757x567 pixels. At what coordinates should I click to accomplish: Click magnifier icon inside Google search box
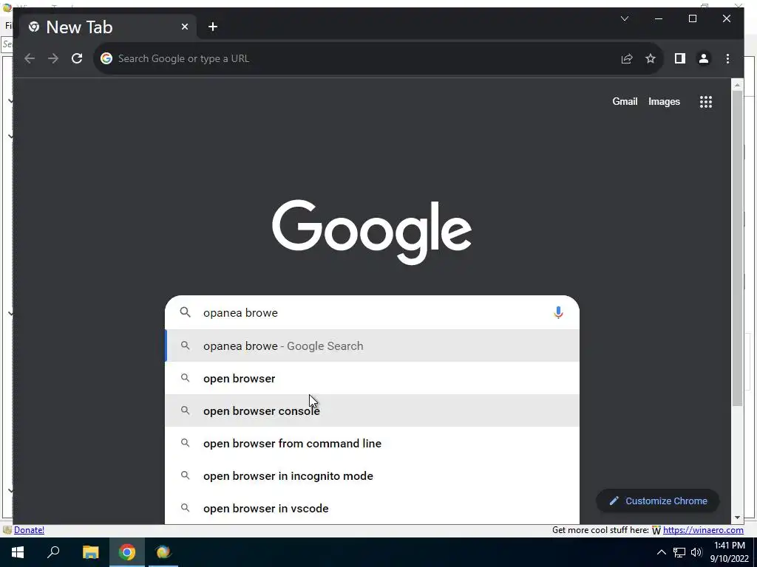pyautogui.click(x=185, y=312)
